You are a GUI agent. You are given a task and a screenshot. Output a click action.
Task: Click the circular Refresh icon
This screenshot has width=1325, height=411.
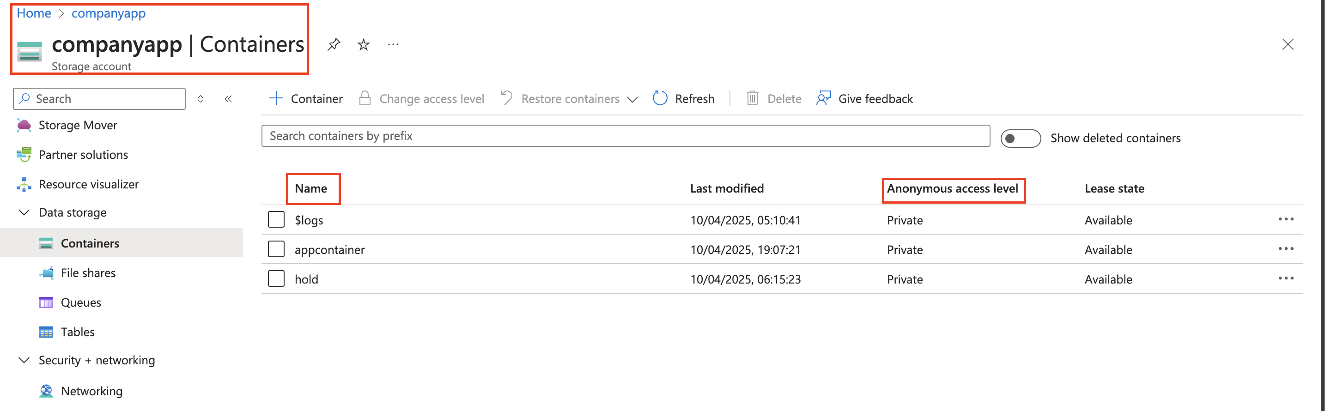click(x=660, y=98)
